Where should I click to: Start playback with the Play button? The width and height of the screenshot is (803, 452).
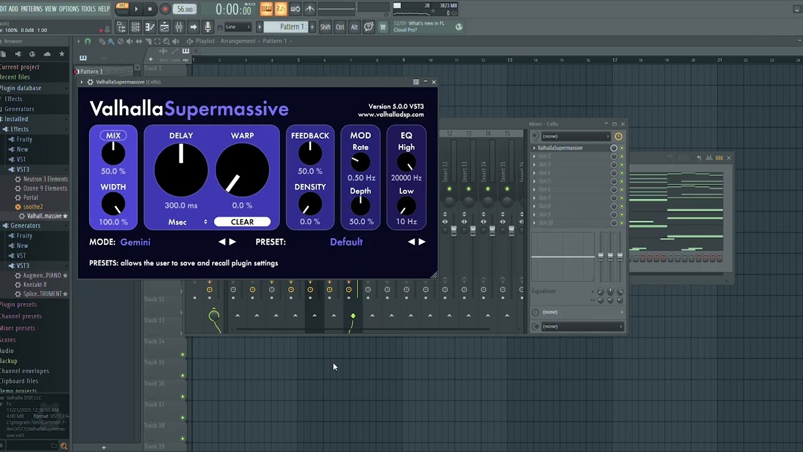tap(136, 9)
